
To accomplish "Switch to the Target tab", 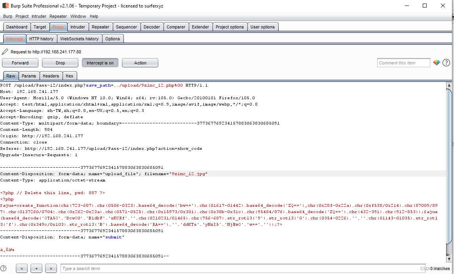I will click(40, 27).
